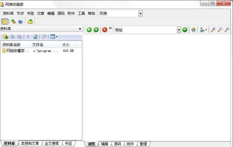
Task: Open the 书签 menu
Action: [x=30, y=14]
